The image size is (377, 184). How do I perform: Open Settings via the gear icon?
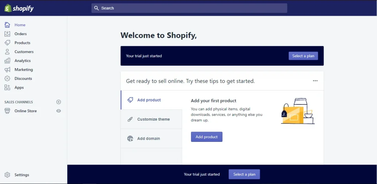(x=7, y=175)
